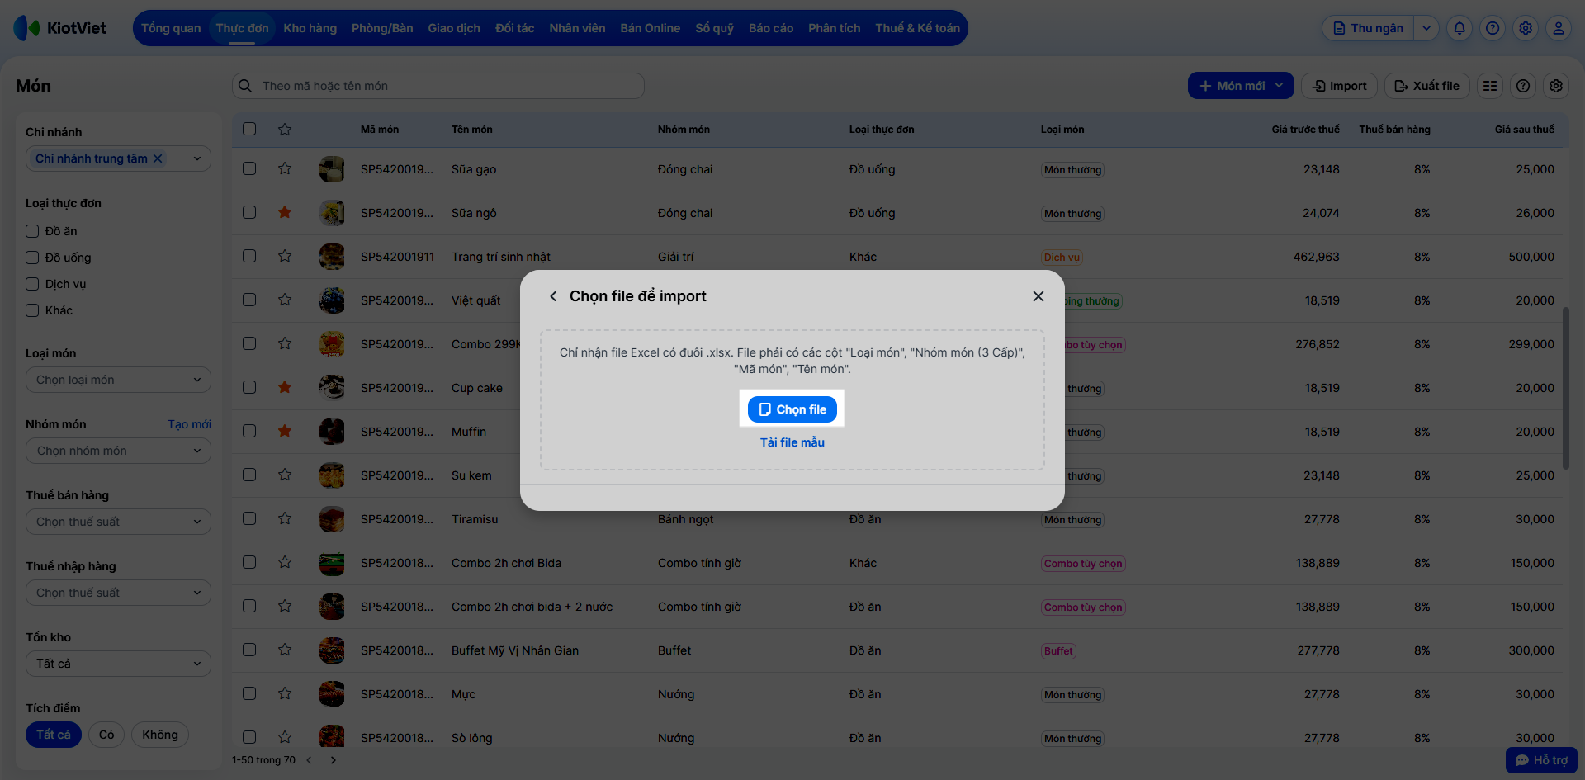Star the Buffet Mỹ Vị Nhân Gian item
This screenshot has height=780, width=1585.
(285, 650)
